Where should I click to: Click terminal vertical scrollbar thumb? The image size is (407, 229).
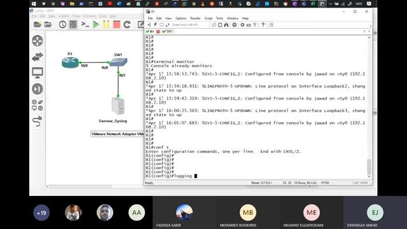coord(369,167)
